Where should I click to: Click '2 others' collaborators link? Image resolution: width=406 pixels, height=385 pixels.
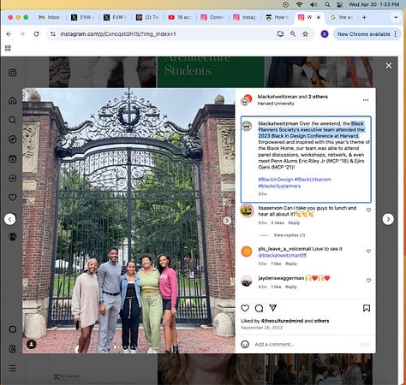tap(318, 97)
